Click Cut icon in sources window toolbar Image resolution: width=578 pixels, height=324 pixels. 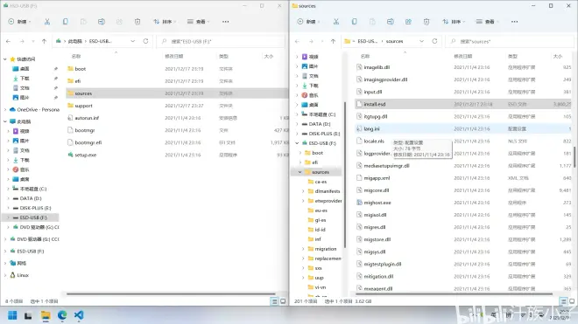coord(336,22)
